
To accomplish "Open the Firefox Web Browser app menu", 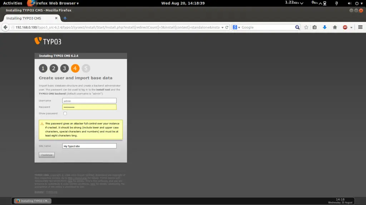I will tap(56, 3).
